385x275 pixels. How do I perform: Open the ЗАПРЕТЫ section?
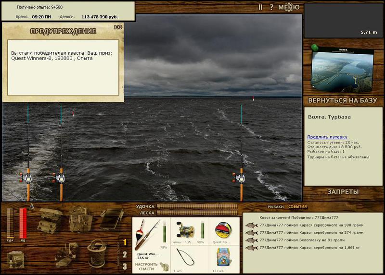click(343, 192)
